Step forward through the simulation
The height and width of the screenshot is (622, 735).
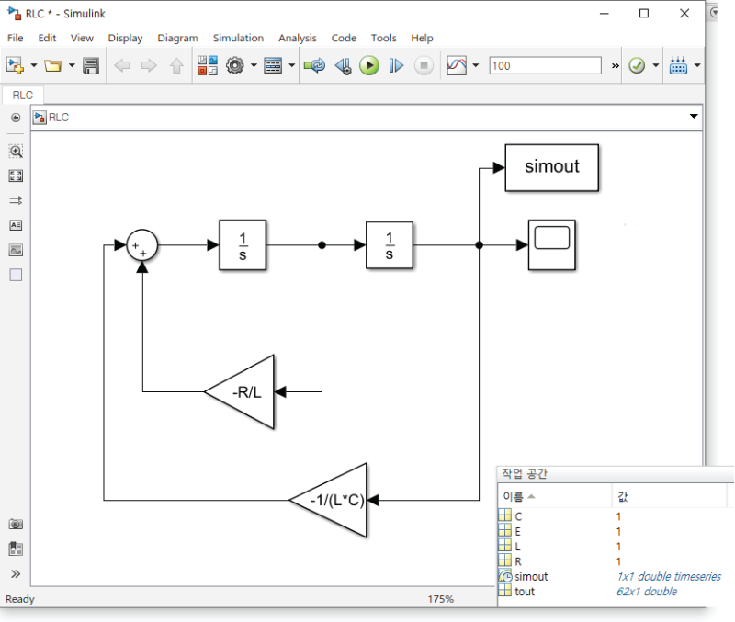click(x=396, y=65)
